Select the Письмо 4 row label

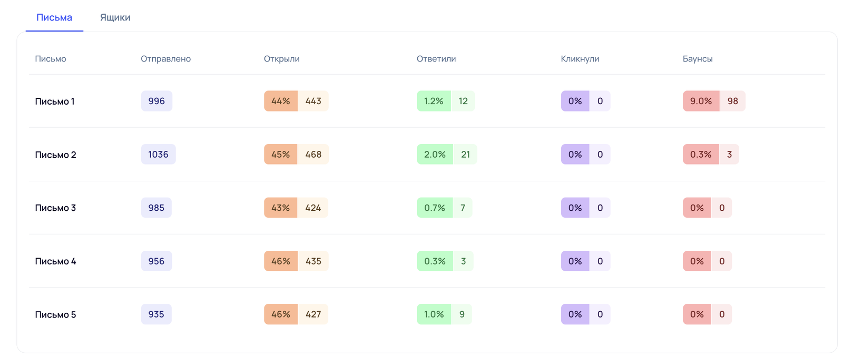point(55,261)
